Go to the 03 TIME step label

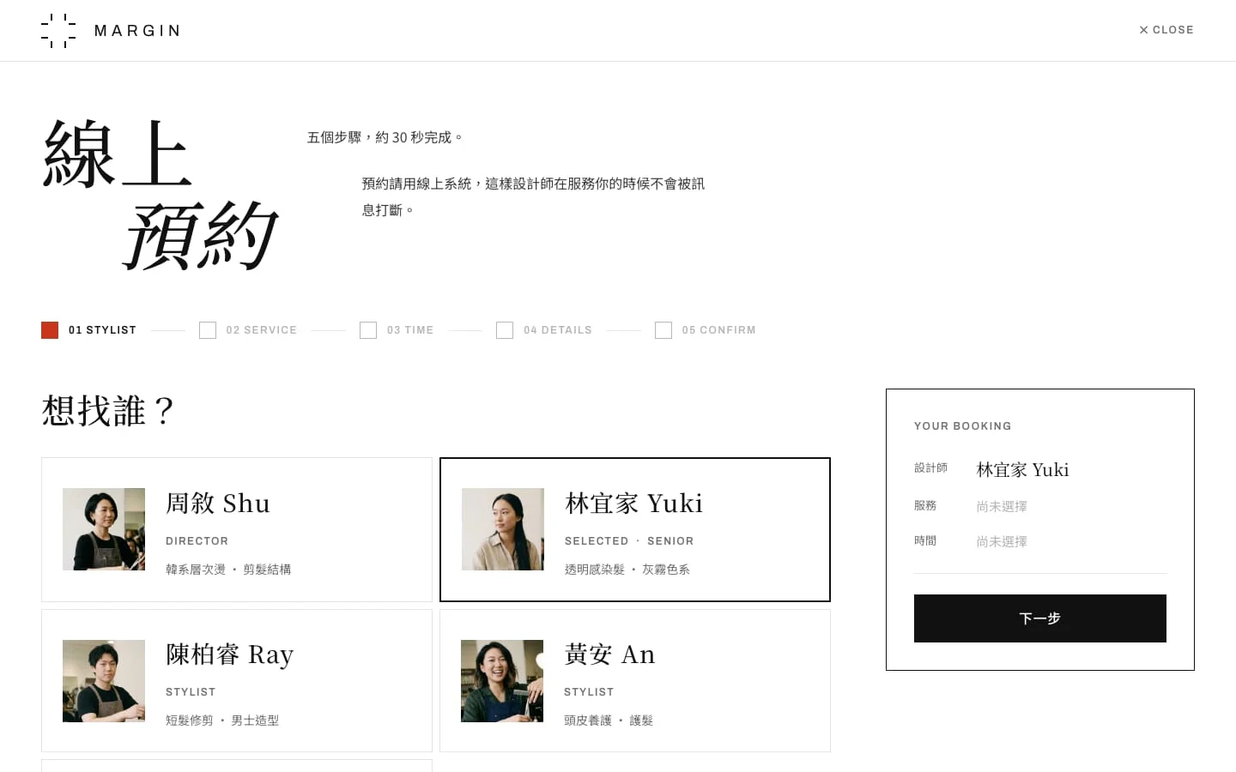410,330
